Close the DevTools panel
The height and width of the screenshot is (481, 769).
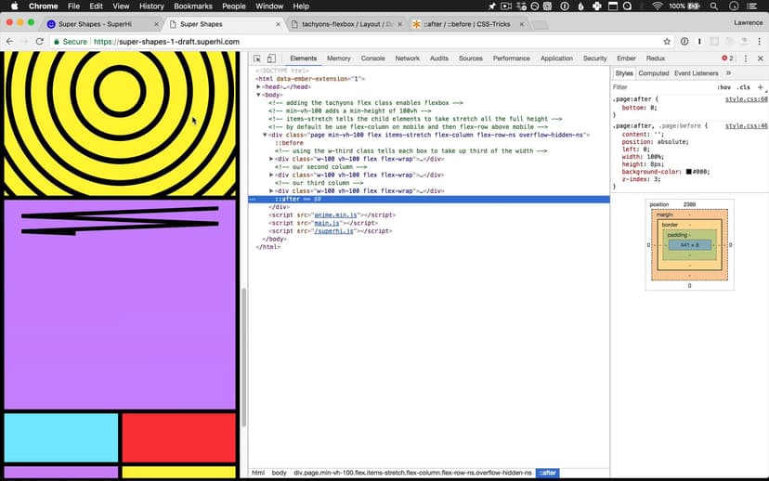760,58
